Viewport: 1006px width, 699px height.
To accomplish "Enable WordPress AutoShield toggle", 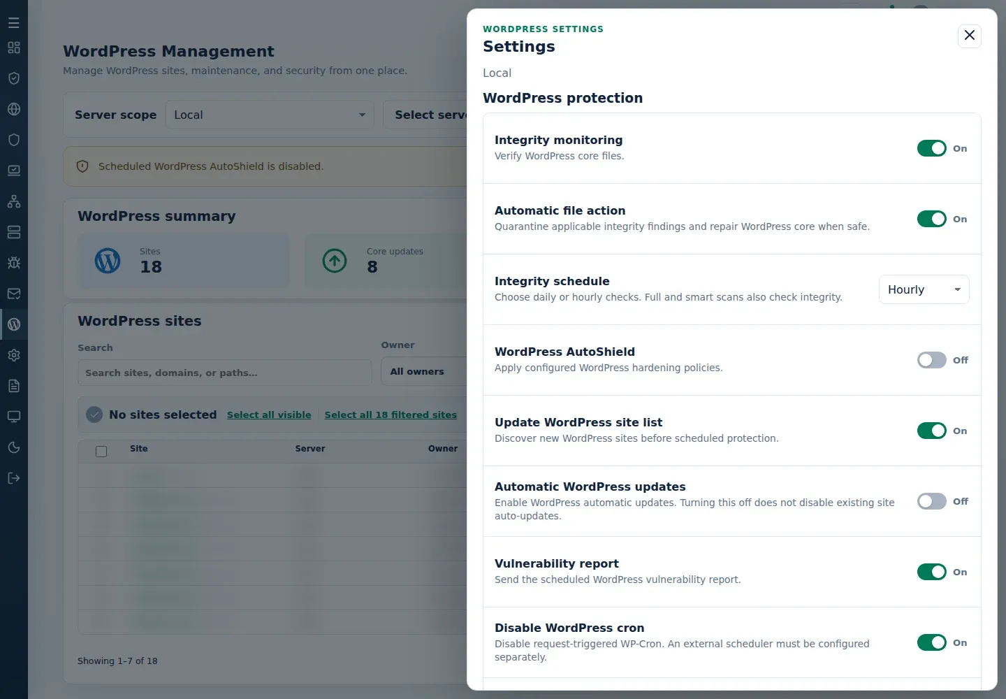I will tap(932, 360).
